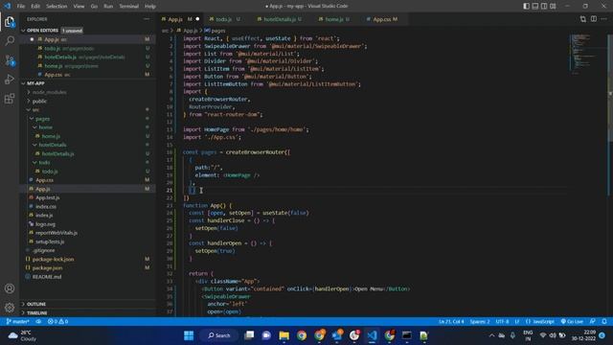Expand the node_modules folder
Image resolution: width=613 pixels, height=345 pixels.
[49, 92]
